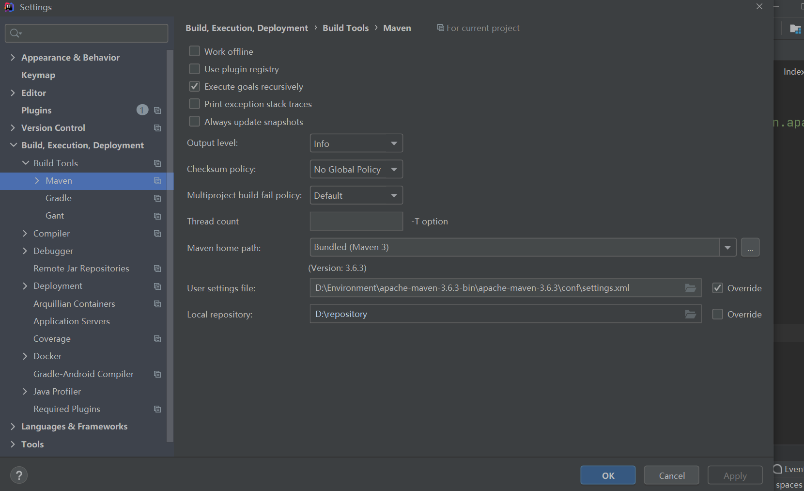Screen dimensions: 804x491
Task: Click project-level icon beside Version Control
Action: [x=157, y=128]
